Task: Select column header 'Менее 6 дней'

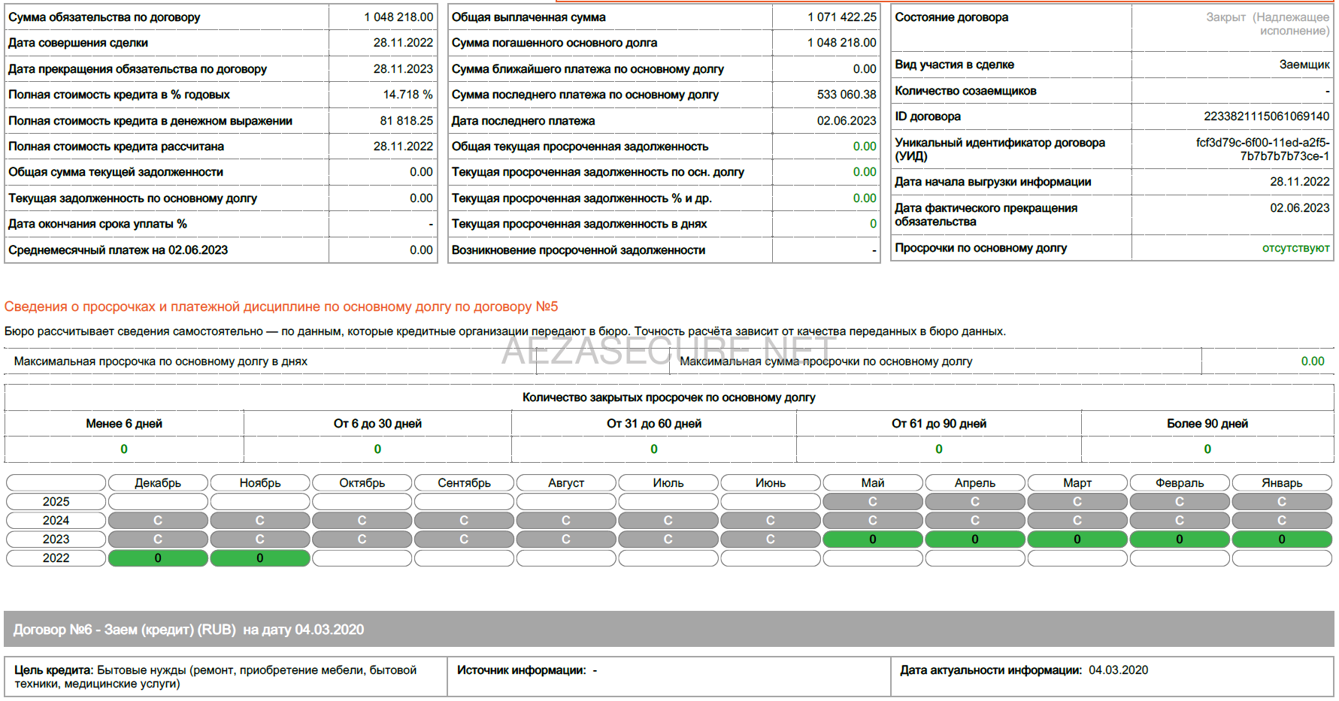Action: pyautogui.click(x=124, y=424)
